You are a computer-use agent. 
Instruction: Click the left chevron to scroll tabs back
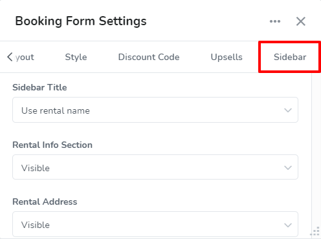tap(10, 57)
